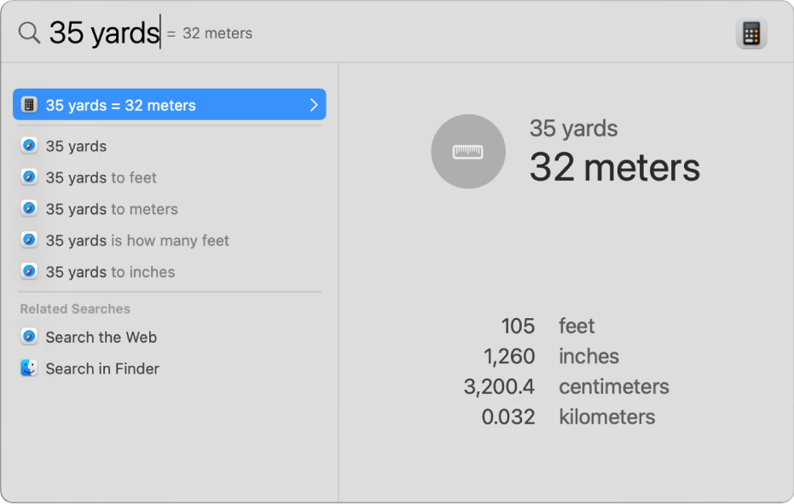Open 'Search the Web' option

pos(101,337)
